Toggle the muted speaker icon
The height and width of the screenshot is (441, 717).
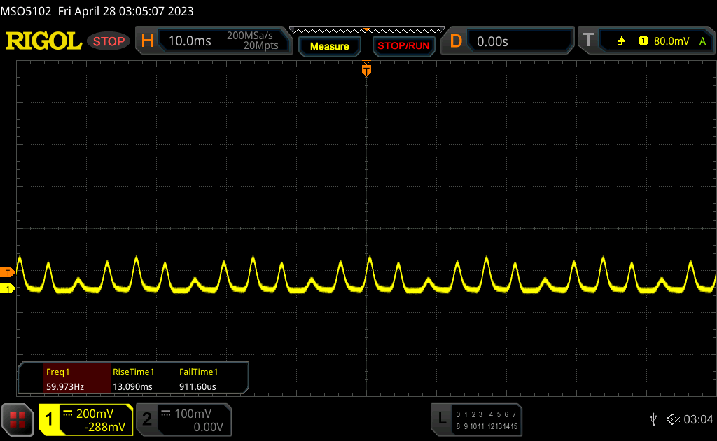(x=673, y=419)
